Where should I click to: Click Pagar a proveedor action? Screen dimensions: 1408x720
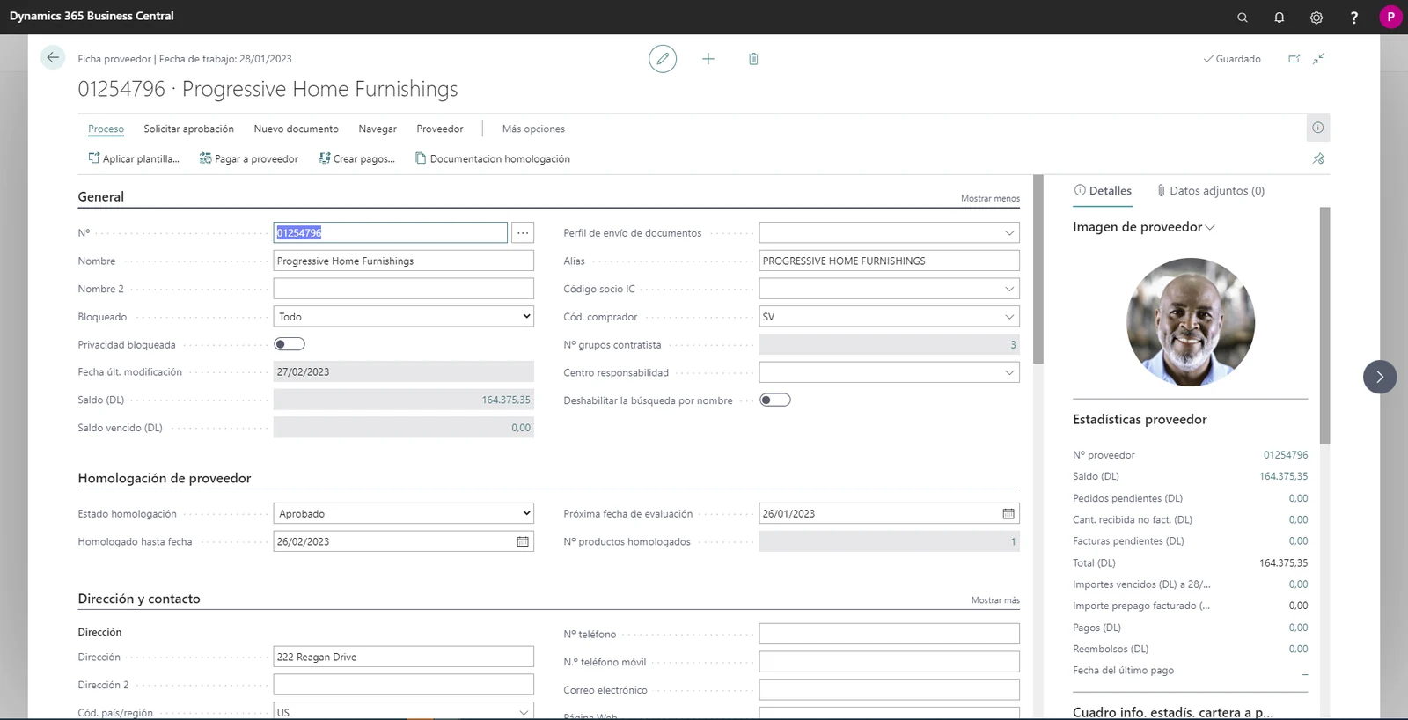click(249, 159)
